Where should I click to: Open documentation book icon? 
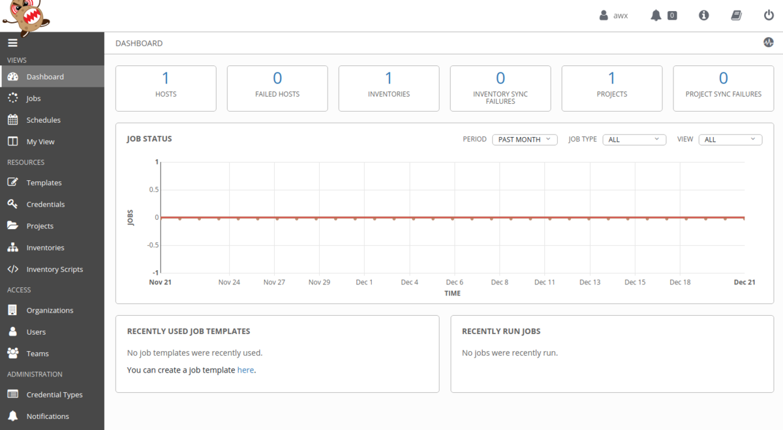point(736,15)
